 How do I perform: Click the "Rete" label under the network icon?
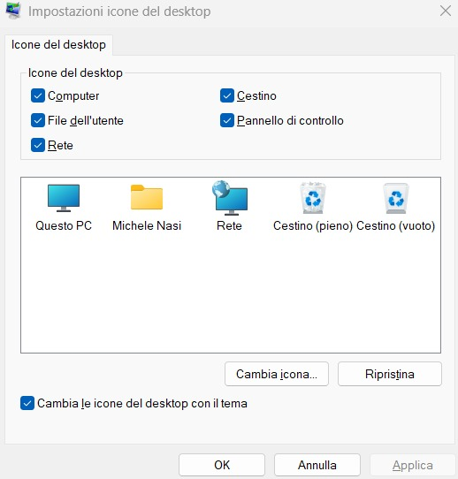click(229, 225)
